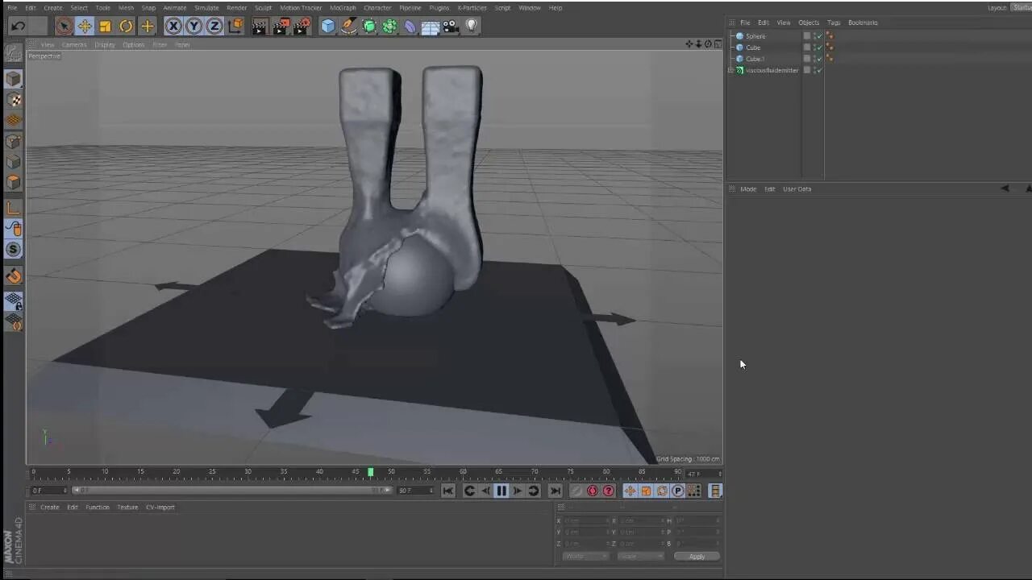
Task: Click the Cube primitive icon
Action: (x=328, y=26)
